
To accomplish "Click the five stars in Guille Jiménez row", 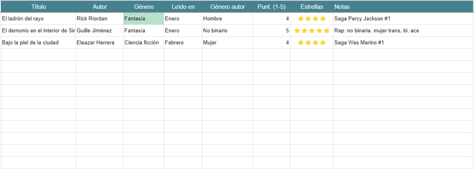I will pyautogui.click(x=312, y=31).
